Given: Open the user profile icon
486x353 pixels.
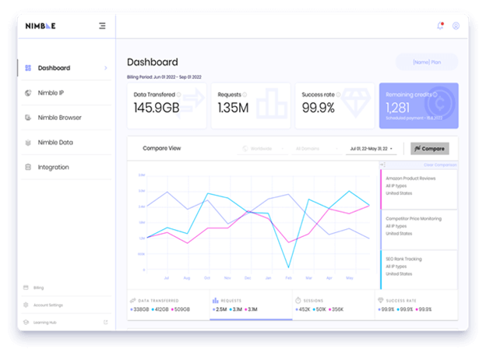Looking at the screenshot, I should pyautogui.click(x=456, y=26).
